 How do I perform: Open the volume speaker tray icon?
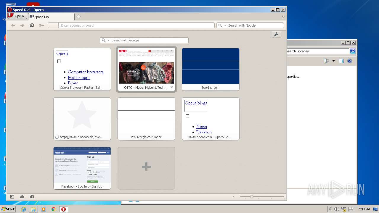coord(337,209)
